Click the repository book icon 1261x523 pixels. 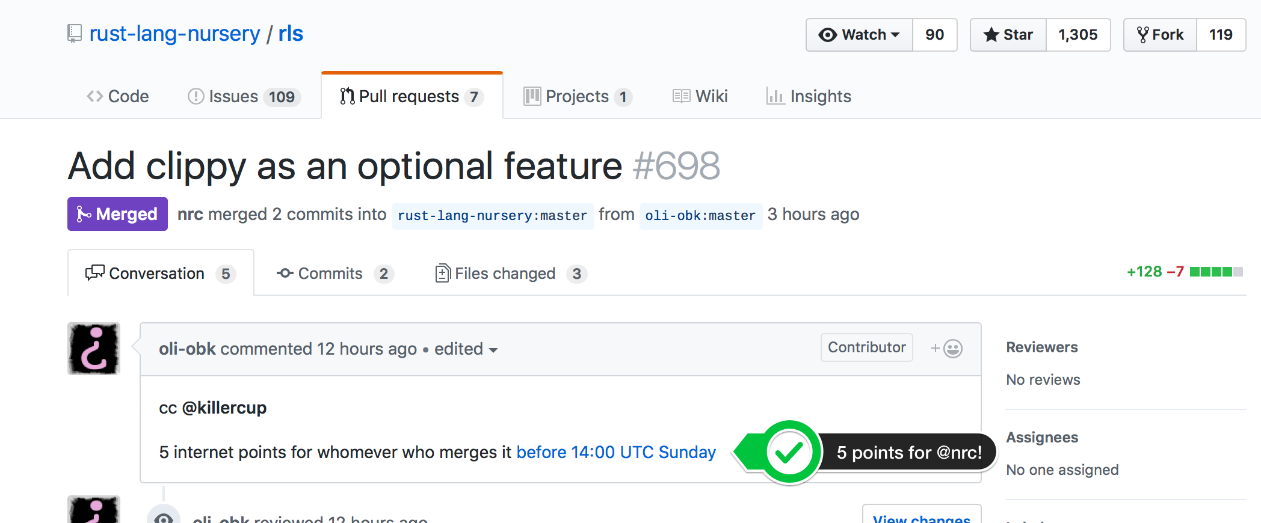click(x=74, y=34)
